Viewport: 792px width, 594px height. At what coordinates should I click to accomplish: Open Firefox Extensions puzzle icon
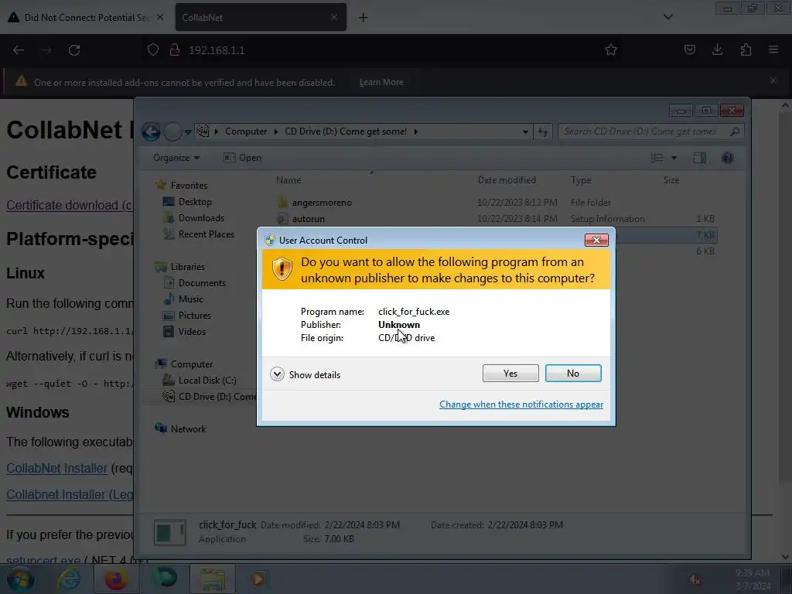point(746,49)
